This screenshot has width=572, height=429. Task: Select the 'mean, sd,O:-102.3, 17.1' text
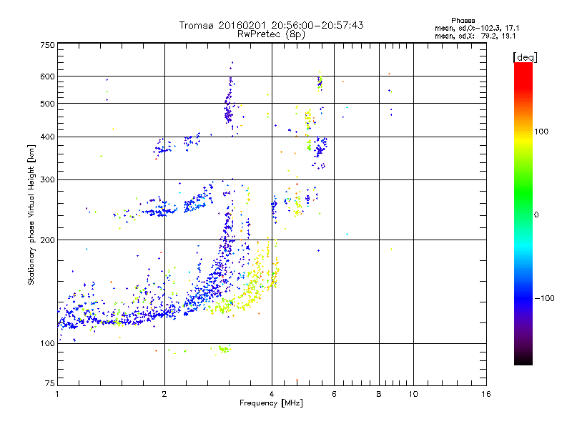click(477, 28)
